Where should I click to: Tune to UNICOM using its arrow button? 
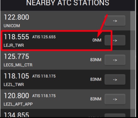115,21
